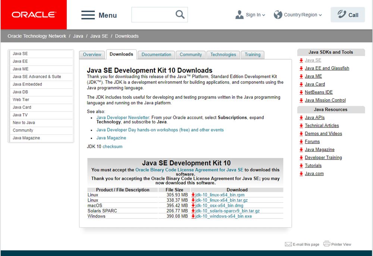Click the envelope icon for E-mail this page
This screenshot has width=373, height=256.
(288, 244)
